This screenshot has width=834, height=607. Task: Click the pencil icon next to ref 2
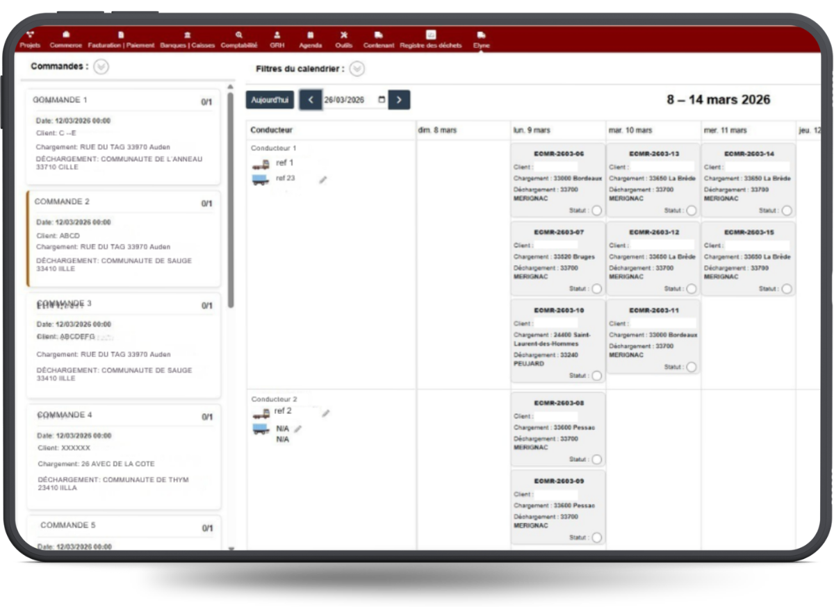tap(325, 413)
